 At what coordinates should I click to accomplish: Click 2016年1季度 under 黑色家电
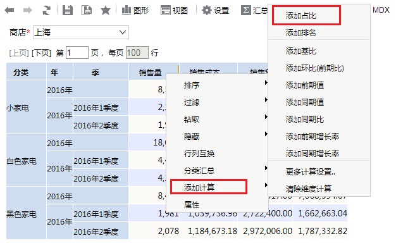click(x=101, y=213)
